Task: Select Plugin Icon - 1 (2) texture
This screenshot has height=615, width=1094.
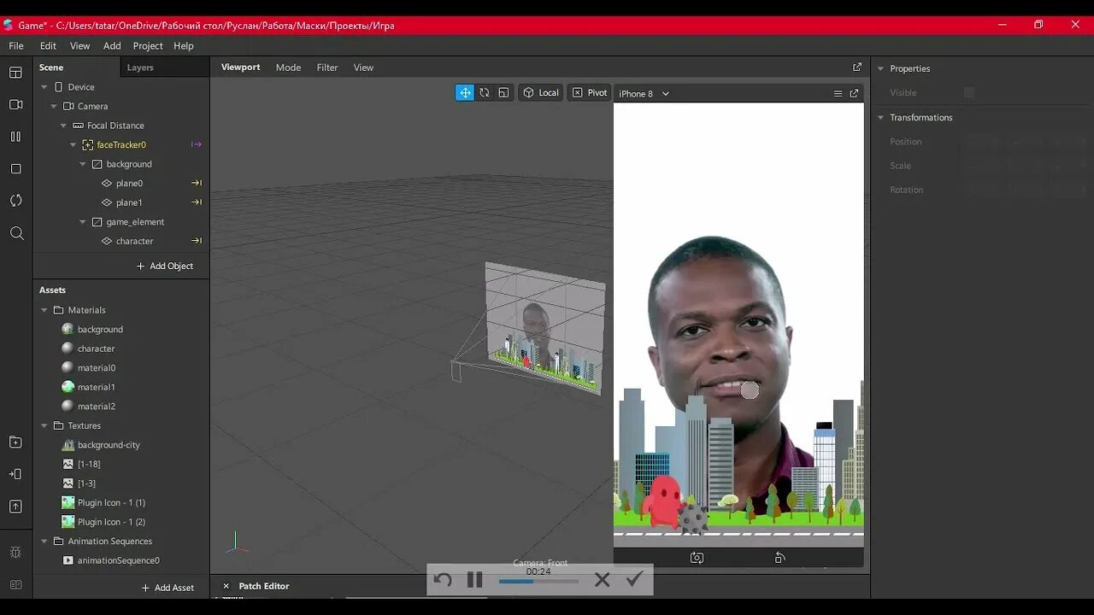Action: (111, 522)
